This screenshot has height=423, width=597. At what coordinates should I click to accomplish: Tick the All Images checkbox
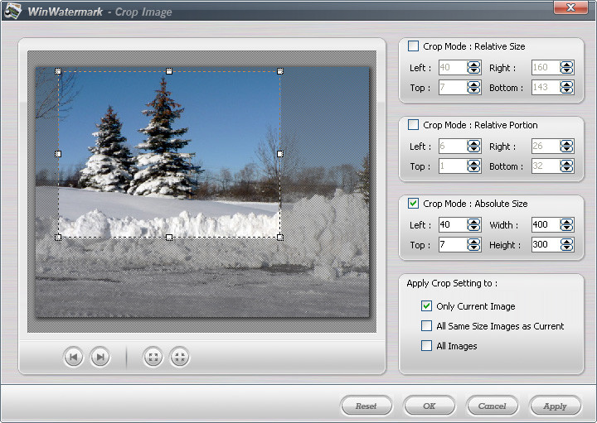[x=427, y=346]
